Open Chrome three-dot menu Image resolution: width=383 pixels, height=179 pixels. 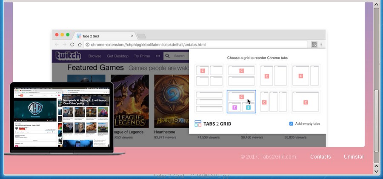click(x=321, y=44)
